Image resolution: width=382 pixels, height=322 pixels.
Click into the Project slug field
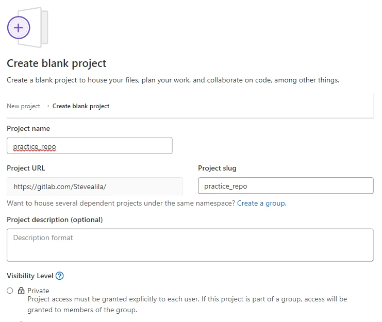click(285, 186)
